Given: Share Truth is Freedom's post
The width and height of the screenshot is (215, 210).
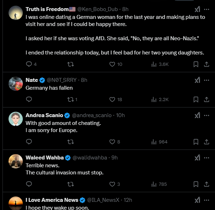Looking at the screenshot, I should [206, 64].
